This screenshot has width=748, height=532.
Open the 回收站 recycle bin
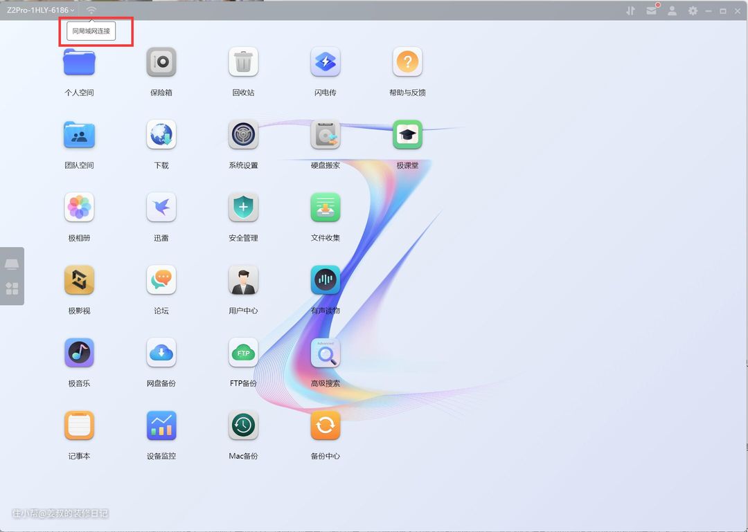243,62
